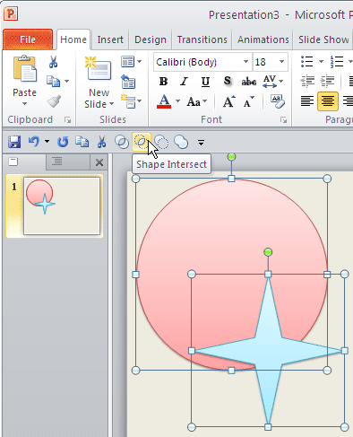Click the Save icon in quick access toolbar
Image resolution: width=353 pixels, height=437 pixels.
tap(14, 142)
